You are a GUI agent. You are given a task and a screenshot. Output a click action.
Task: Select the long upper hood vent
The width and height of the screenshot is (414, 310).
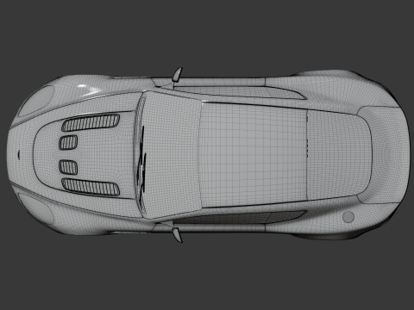pos(91,122)
